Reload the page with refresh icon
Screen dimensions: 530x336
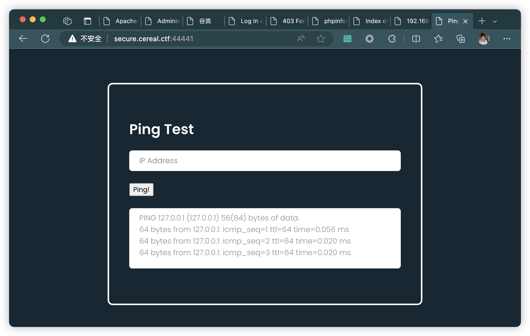point(45,39)
